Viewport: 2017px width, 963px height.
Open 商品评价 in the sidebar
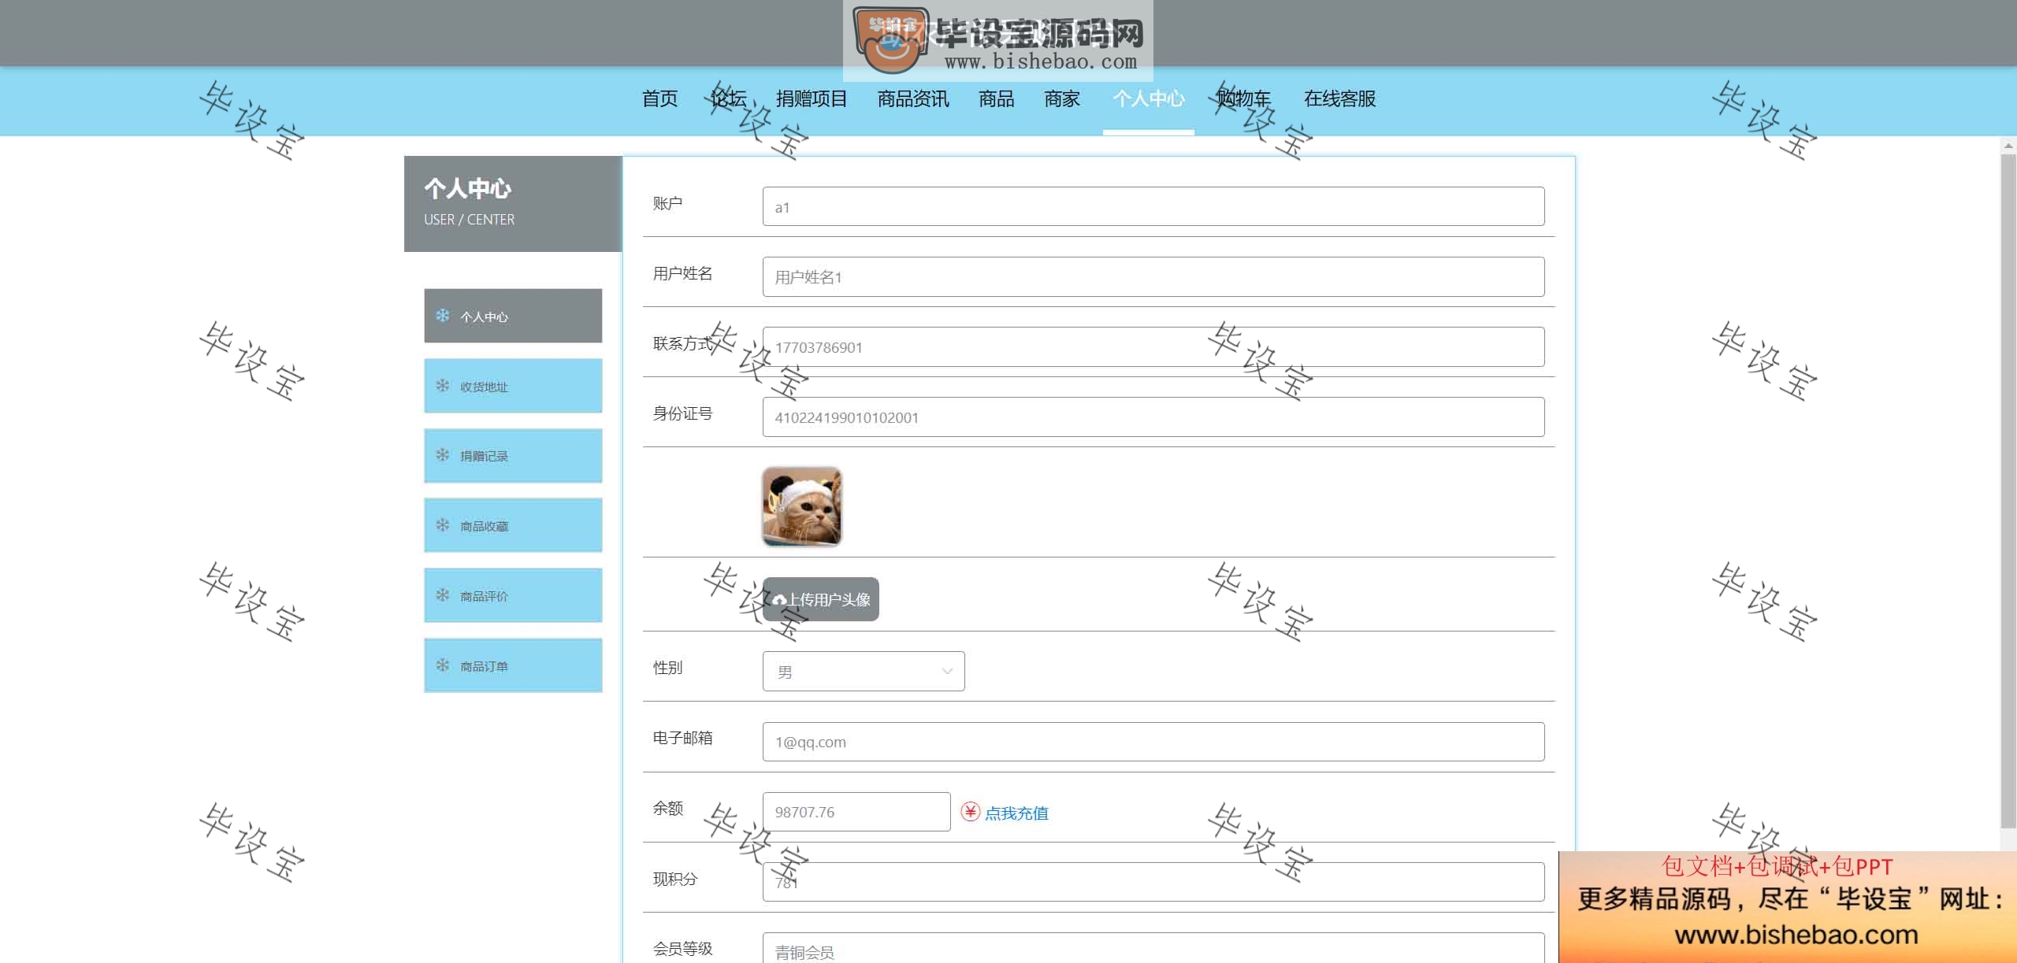tap(513, 595)
